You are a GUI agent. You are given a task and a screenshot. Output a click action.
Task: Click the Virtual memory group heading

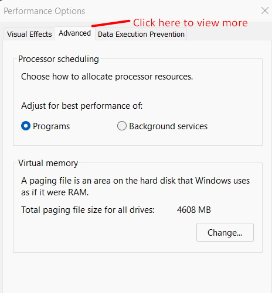point(48,163)
